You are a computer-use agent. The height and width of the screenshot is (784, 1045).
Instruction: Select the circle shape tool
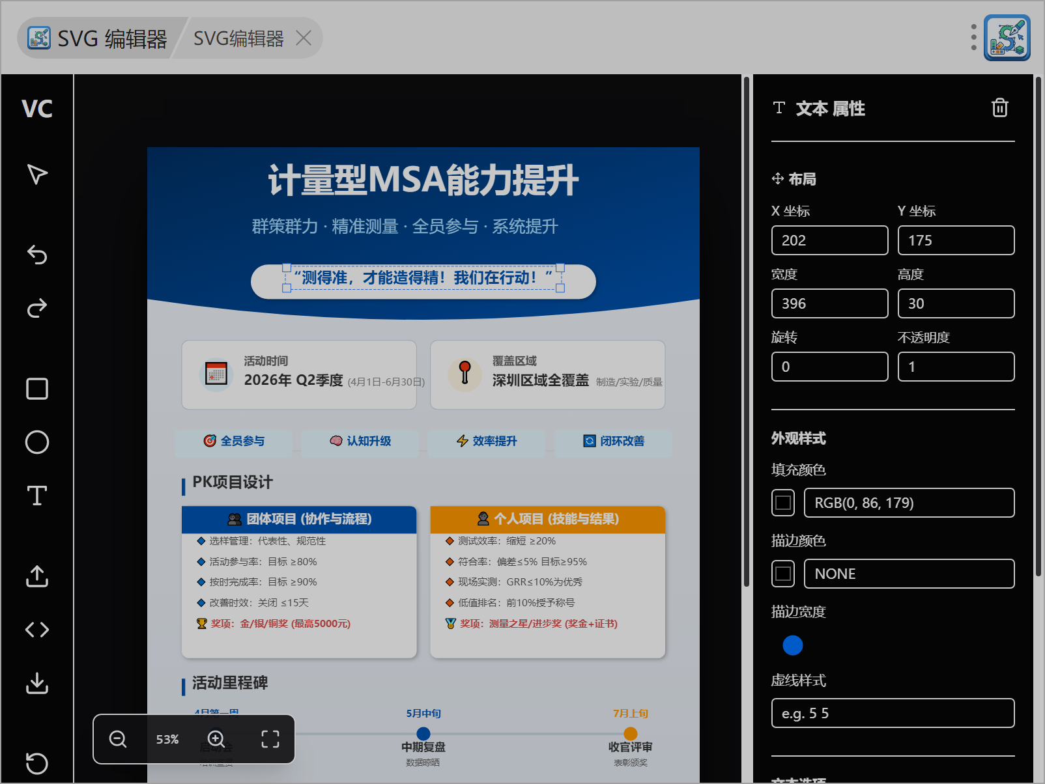[37, 442]
